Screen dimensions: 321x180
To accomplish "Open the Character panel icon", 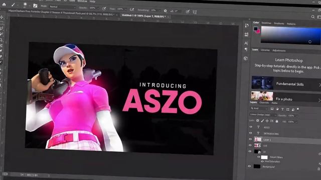I will coord(246,43).
